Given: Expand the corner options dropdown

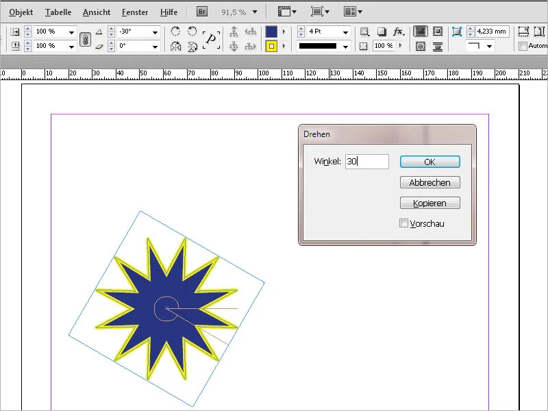Looking at the screenshot, I should pos(490,45).
